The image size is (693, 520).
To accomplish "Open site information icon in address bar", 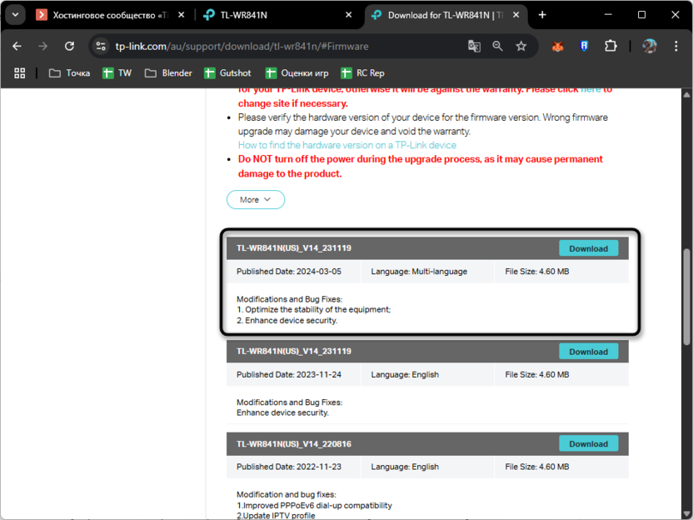I will 101,46.
